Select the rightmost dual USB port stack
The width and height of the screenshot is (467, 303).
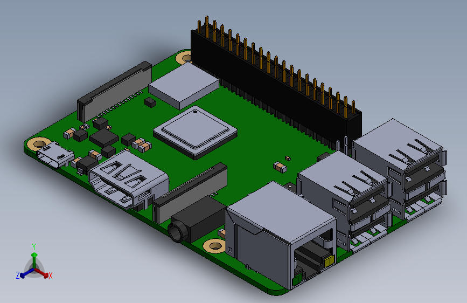click(x=401, y=170)
